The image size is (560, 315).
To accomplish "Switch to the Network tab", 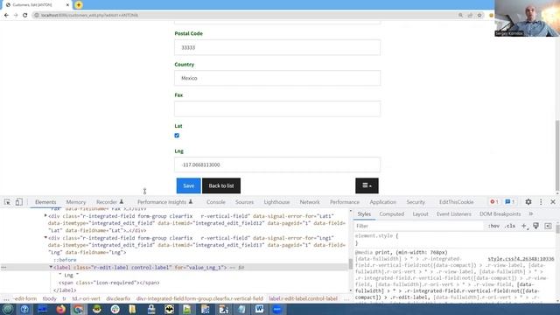I will (310, 202).
